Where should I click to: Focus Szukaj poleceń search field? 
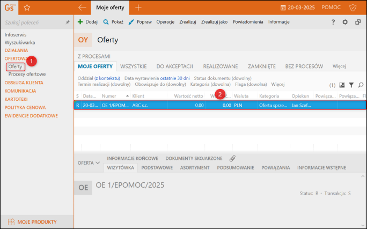pos(34,23)
